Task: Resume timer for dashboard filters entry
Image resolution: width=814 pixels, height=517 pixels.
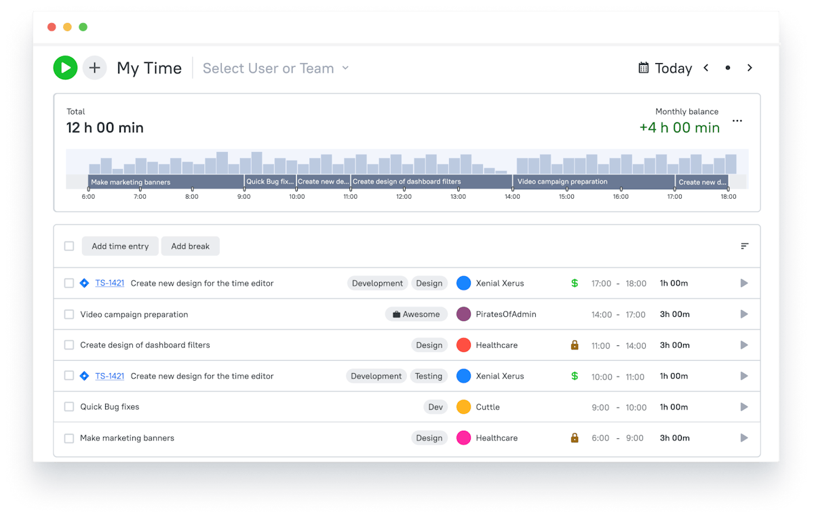Action: point(744,345)
